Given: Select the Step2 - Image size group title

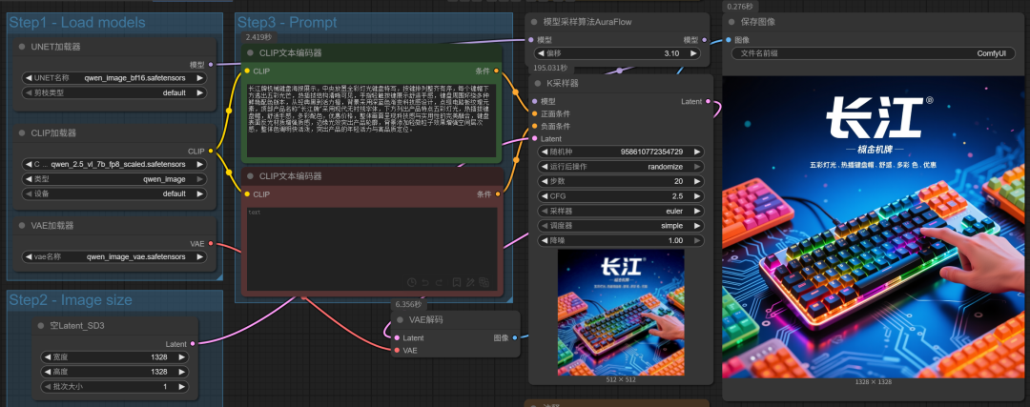Looking at the screenshot, I should point(71,300).
